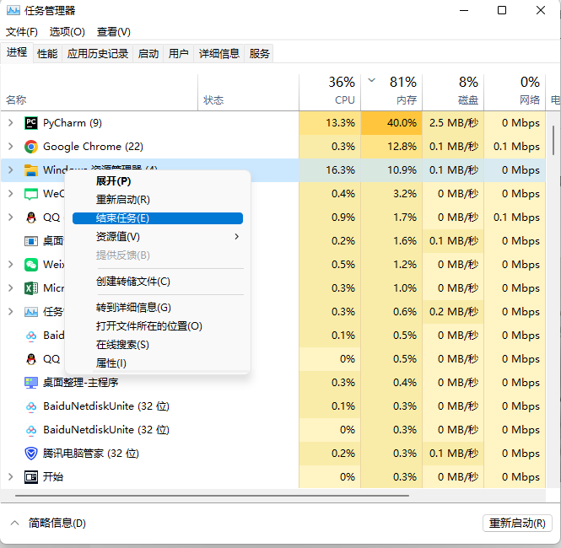The height and width of the screenshot is (548, 561).
Task: Click the icon of the first BaiduNetdiskUnite row
Action: [x=31, y=406]
